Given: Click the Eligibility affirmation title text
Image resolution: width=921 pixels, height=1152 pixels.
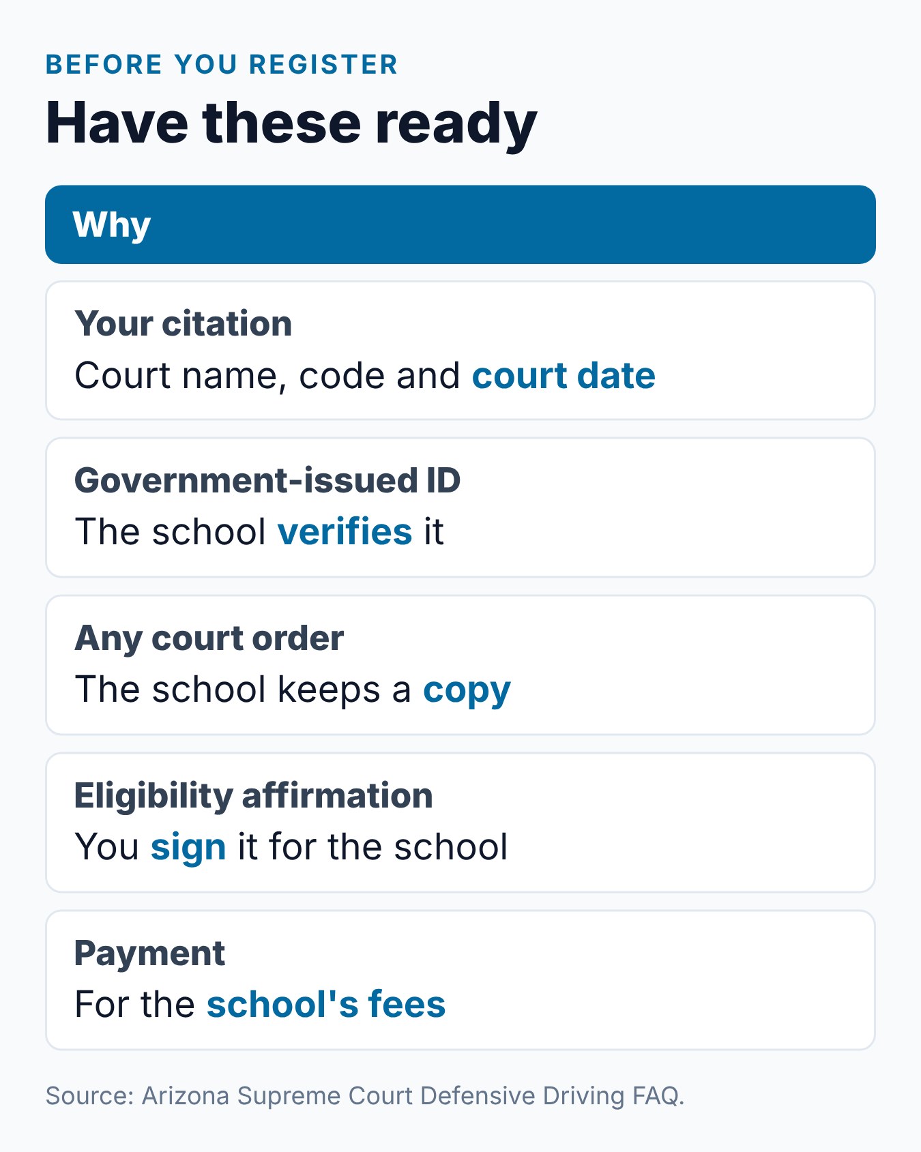Looking at the screenshot, I should (x=253, y=796).
